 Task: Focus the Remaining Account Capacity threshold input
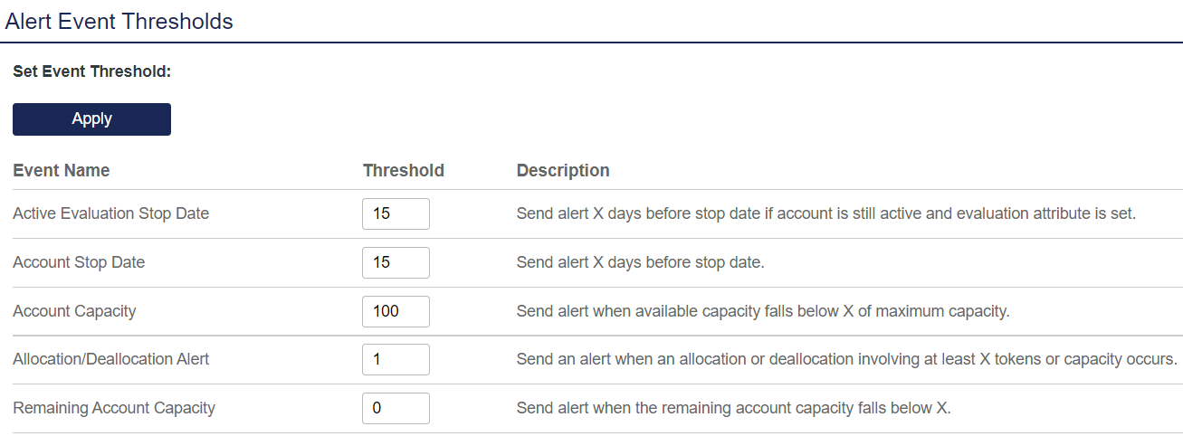(396, 408)
